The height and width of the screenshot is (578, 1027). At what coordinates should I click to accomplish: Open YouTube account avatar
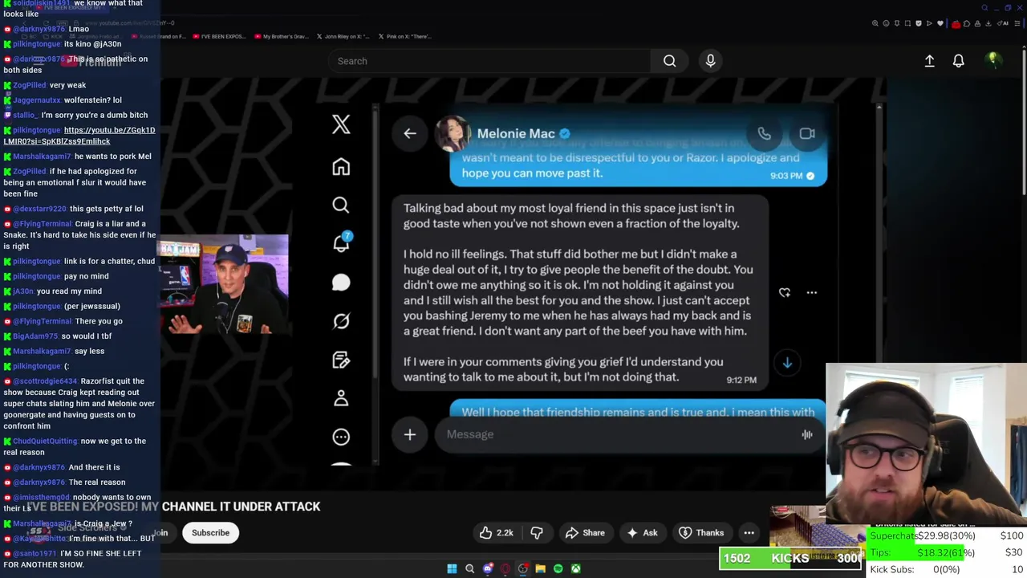coord(992,60)
